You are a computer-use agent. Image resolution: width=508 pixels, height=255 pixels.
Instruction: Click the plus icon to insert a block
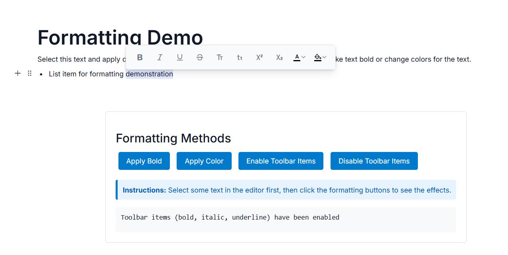(x=18, y=73)
